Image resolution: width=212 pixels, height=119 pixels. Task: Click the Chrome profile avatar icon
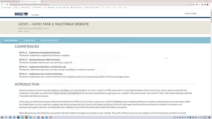coord(207,5)
